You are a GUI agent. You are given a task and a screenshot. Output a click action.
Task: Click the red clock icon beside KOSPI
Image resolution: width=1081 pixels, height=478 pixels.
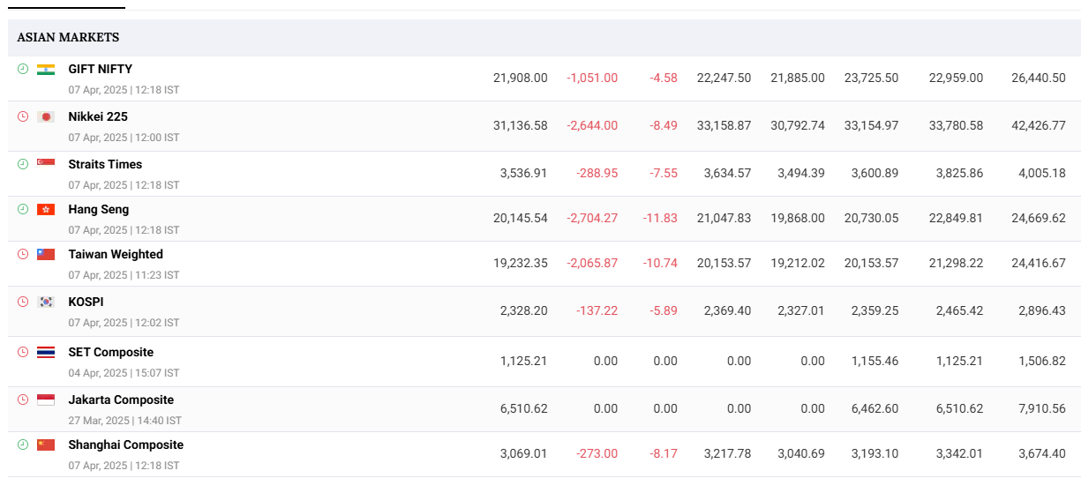pos(23,302)
